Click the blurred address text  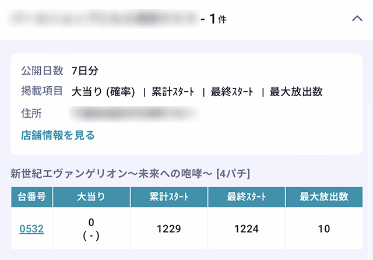[133, 113]
